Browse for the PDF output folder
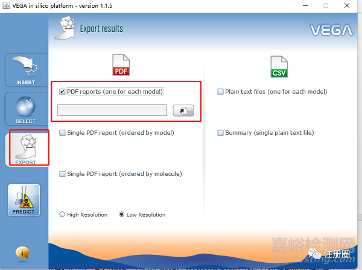362x270 pixels. [x=183, y=111]
